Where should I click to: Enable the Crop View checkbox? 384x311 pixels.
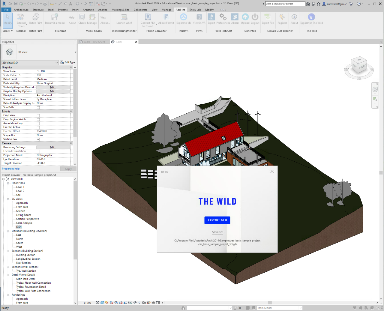(x=38, y=115)
